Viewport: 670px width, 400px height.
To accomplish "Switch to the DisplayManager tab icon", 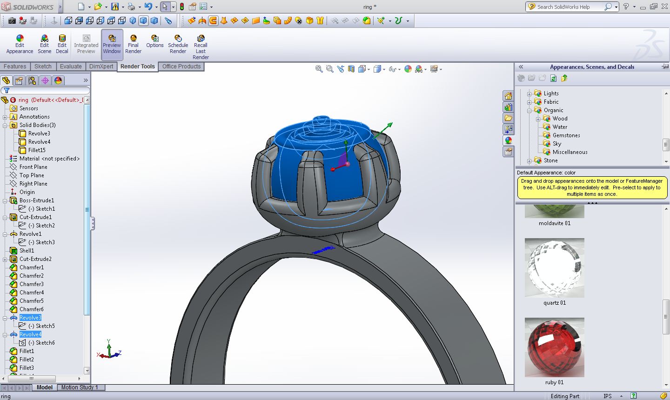I will (x=58, y=80).
